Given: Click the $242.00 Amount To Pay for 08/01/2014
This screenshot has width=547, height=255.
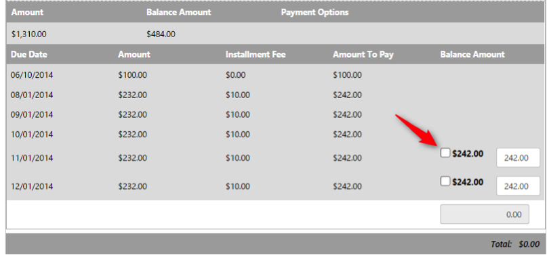Looking at the screenshot, I should [347, 95].
